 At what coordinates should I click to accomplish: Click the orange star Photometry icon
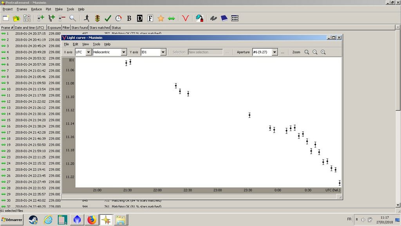tap(161, 18)
